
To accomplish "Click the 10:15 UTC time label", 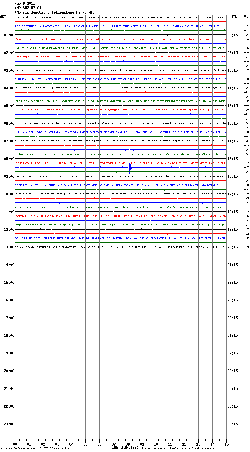I will (233, 70).
